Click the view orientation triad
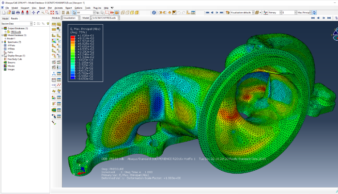338x194 pixels. (82, 170)
